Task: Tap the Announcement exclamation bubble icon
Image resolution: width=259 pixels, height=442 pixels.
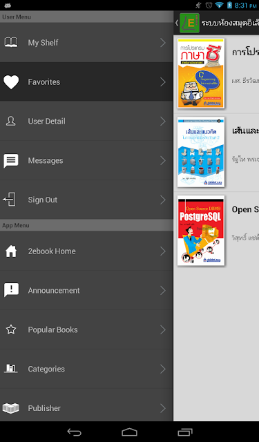Action: (x=11, y=290)
